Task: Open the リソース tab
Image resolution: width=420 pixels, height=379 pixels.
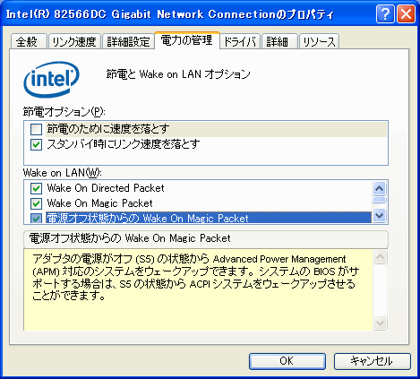Action: click(x=319, y=41)
